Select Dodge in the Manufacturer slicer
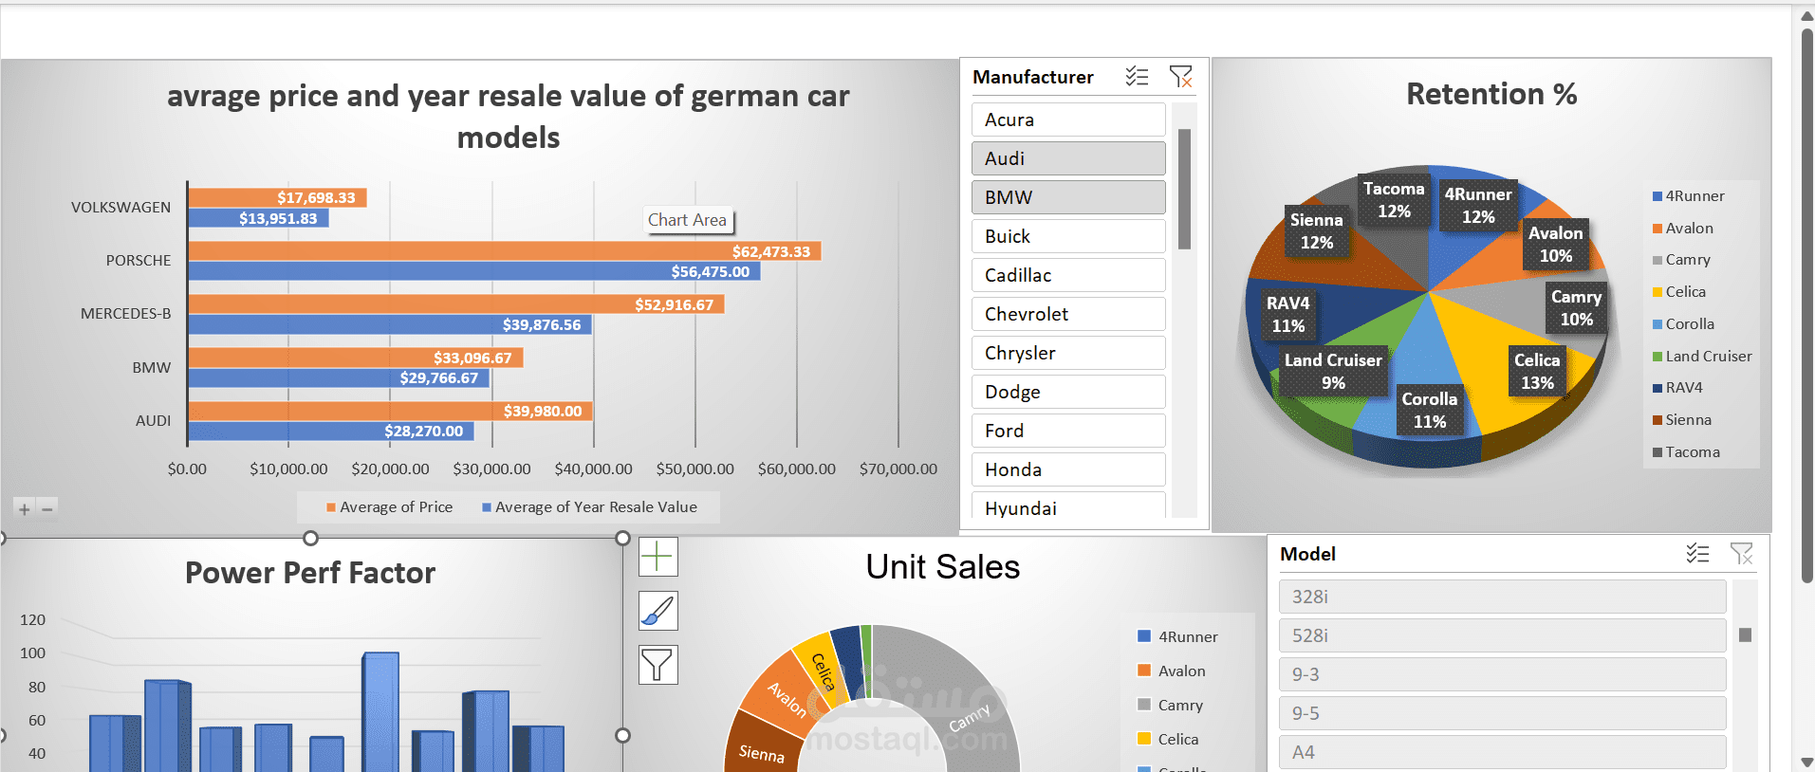The image size is (1815, 772). tap(1068, 392)
